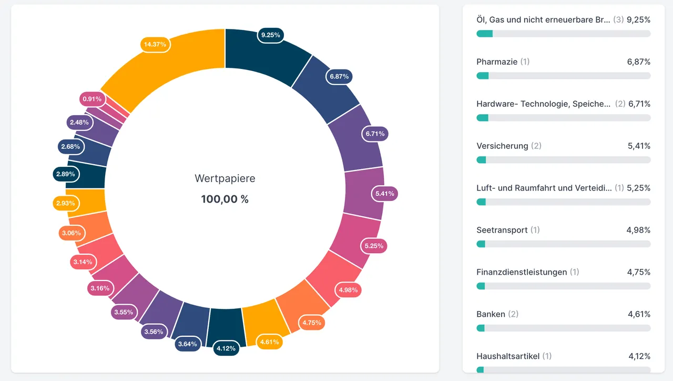Screen dimensions: 673x381
Task: Click the 3.55% chart label
Action: pyautogui.click(x=124, y=312)
